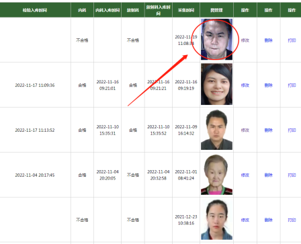Open photo in row collected 2021-12-23 10:38:16
301x244 pixels.
click(216, 220)
